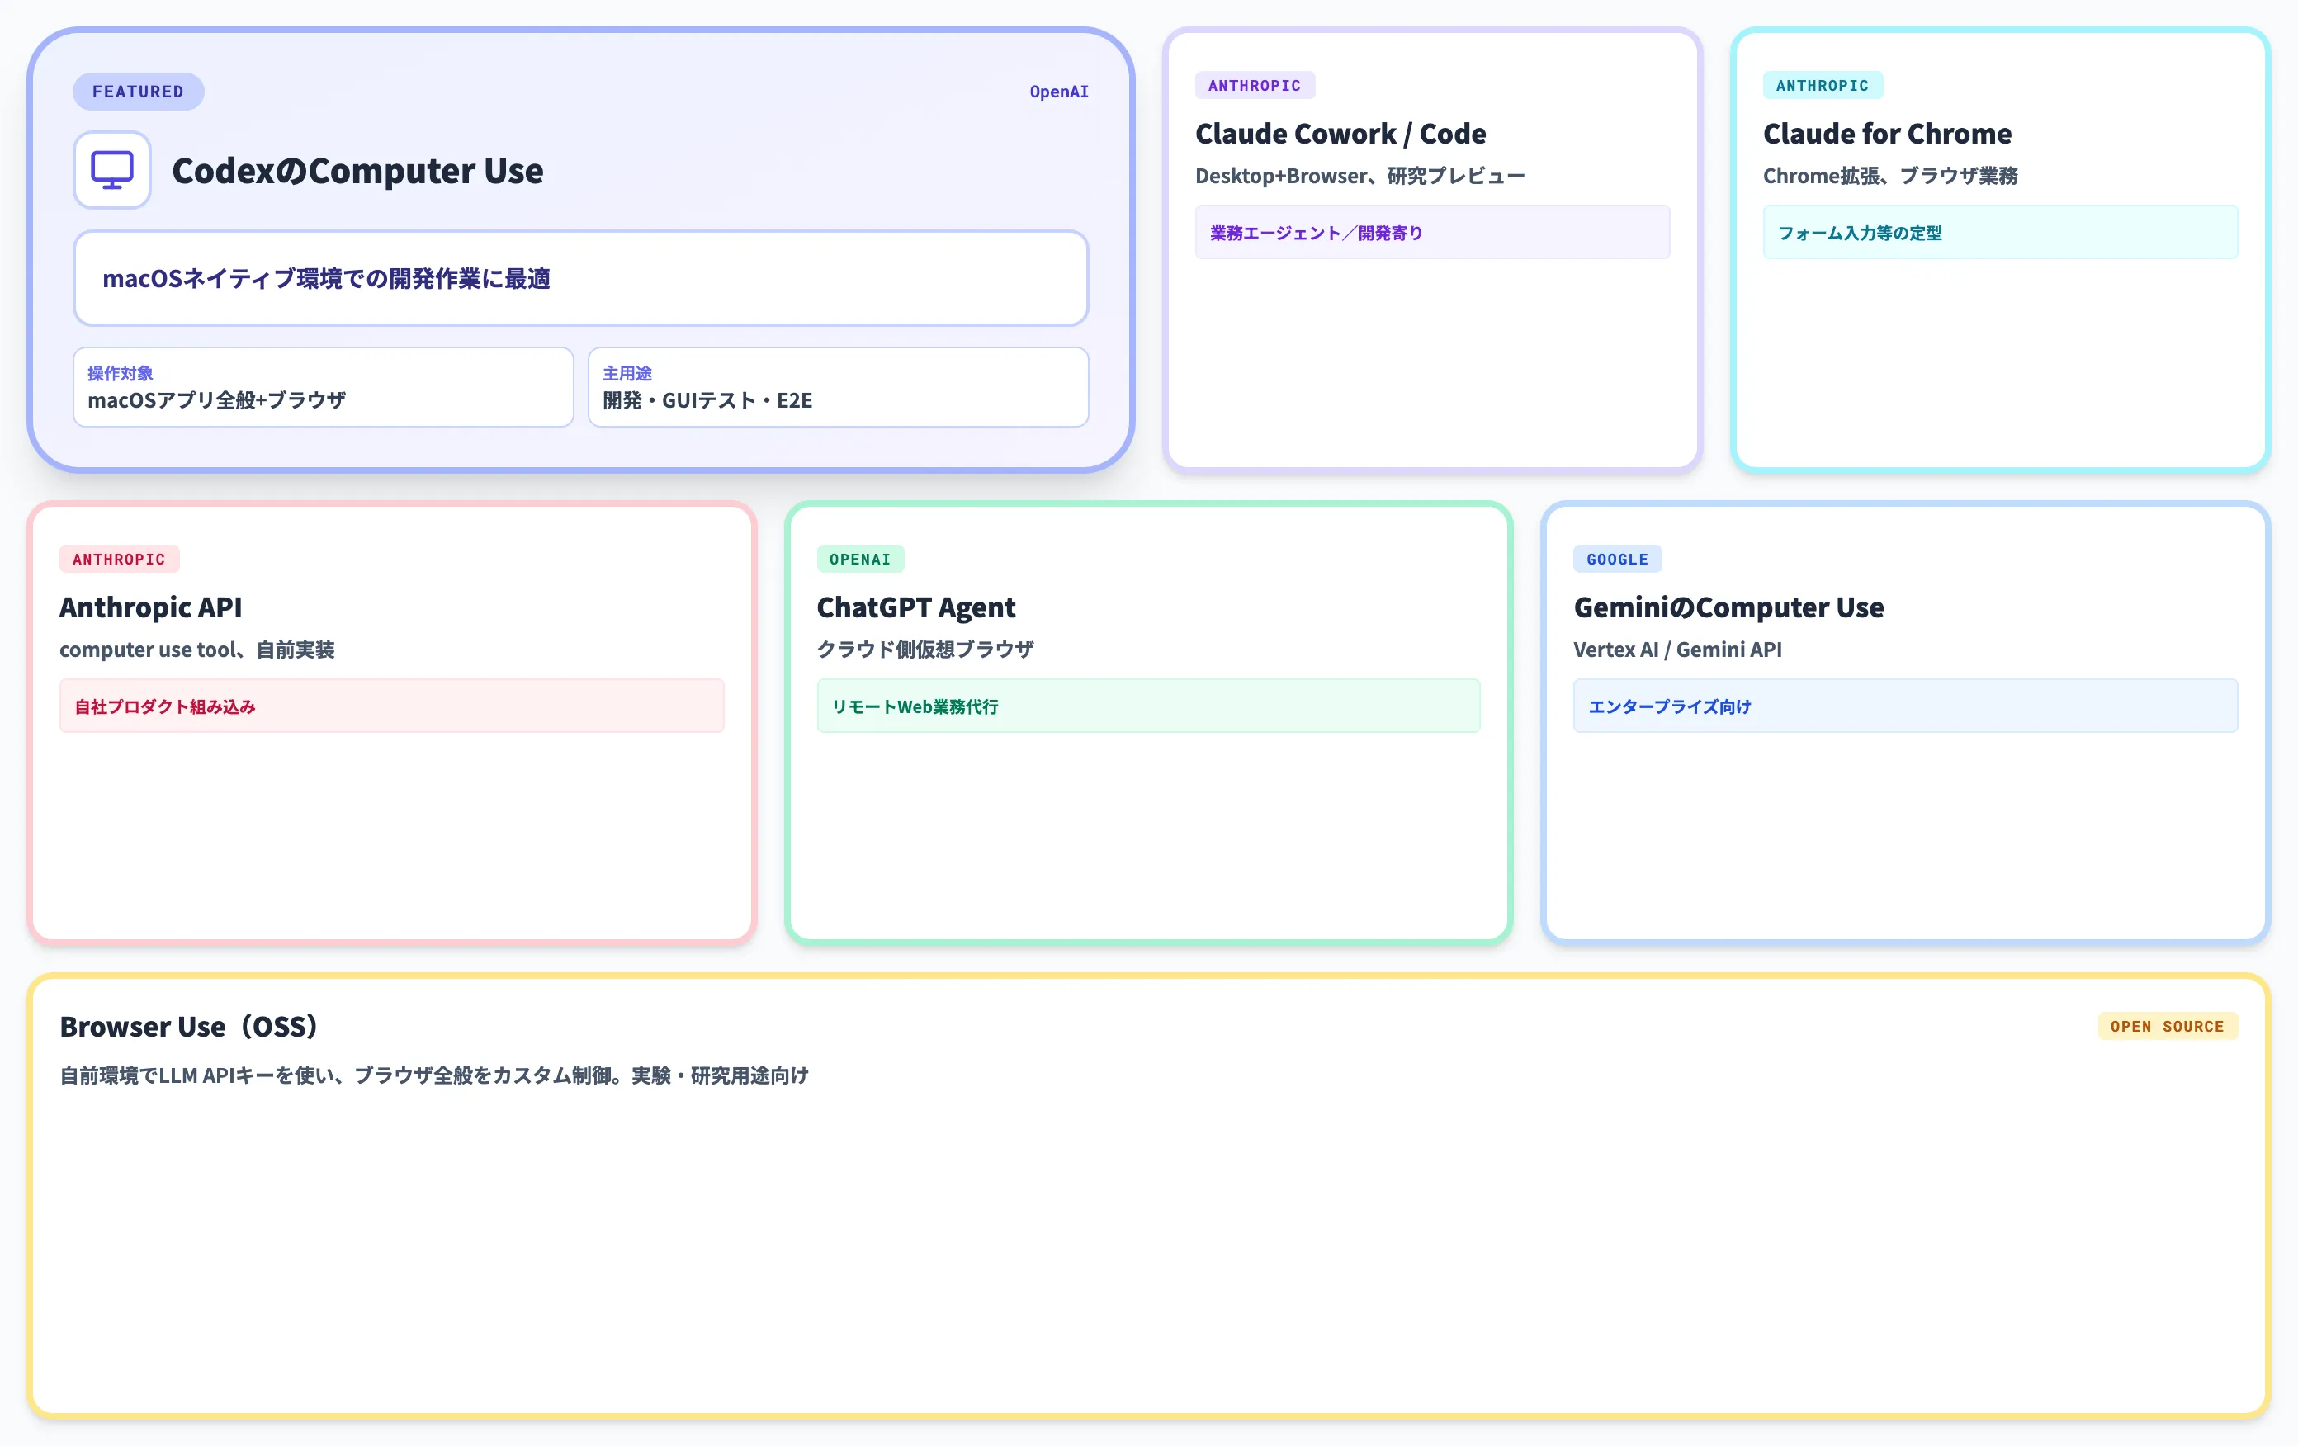The image size is (2298, 1446).
Task: Click the Vertex AI / Gemini API subtitle
Action: click(x=1676, y=649)
